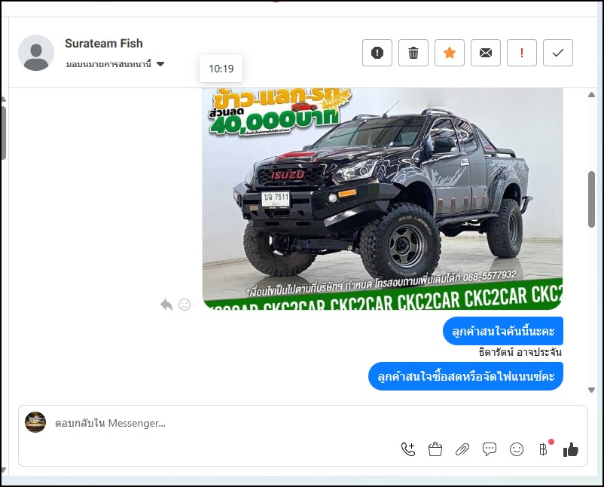Click the left panel scrollbar thumb

click(x=3, y=133)
